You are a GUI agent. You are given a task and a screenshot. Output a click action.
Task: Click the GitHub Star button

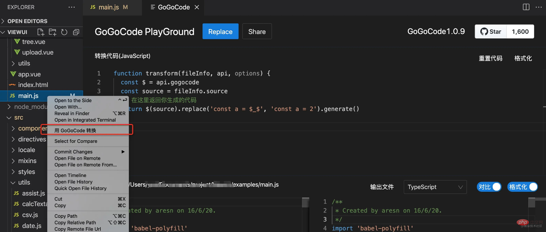tap(491, 32)
